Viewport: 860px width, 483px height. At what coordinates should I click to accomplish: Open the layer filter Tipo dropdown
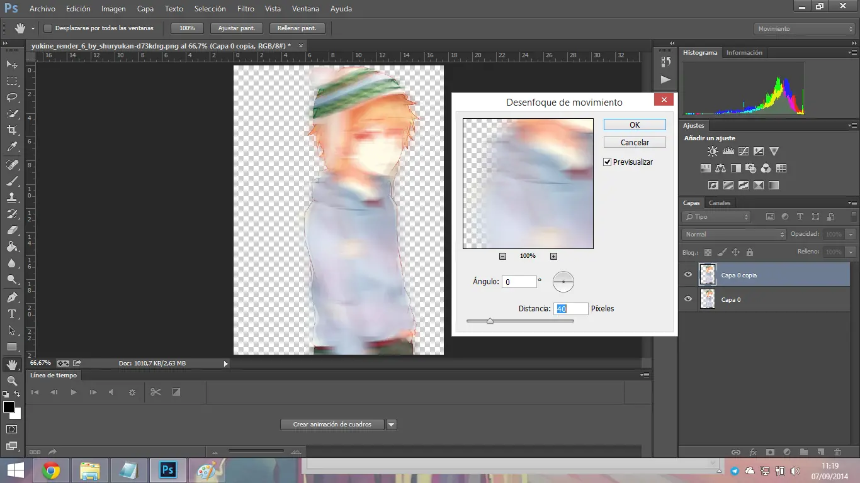[717, 217]
